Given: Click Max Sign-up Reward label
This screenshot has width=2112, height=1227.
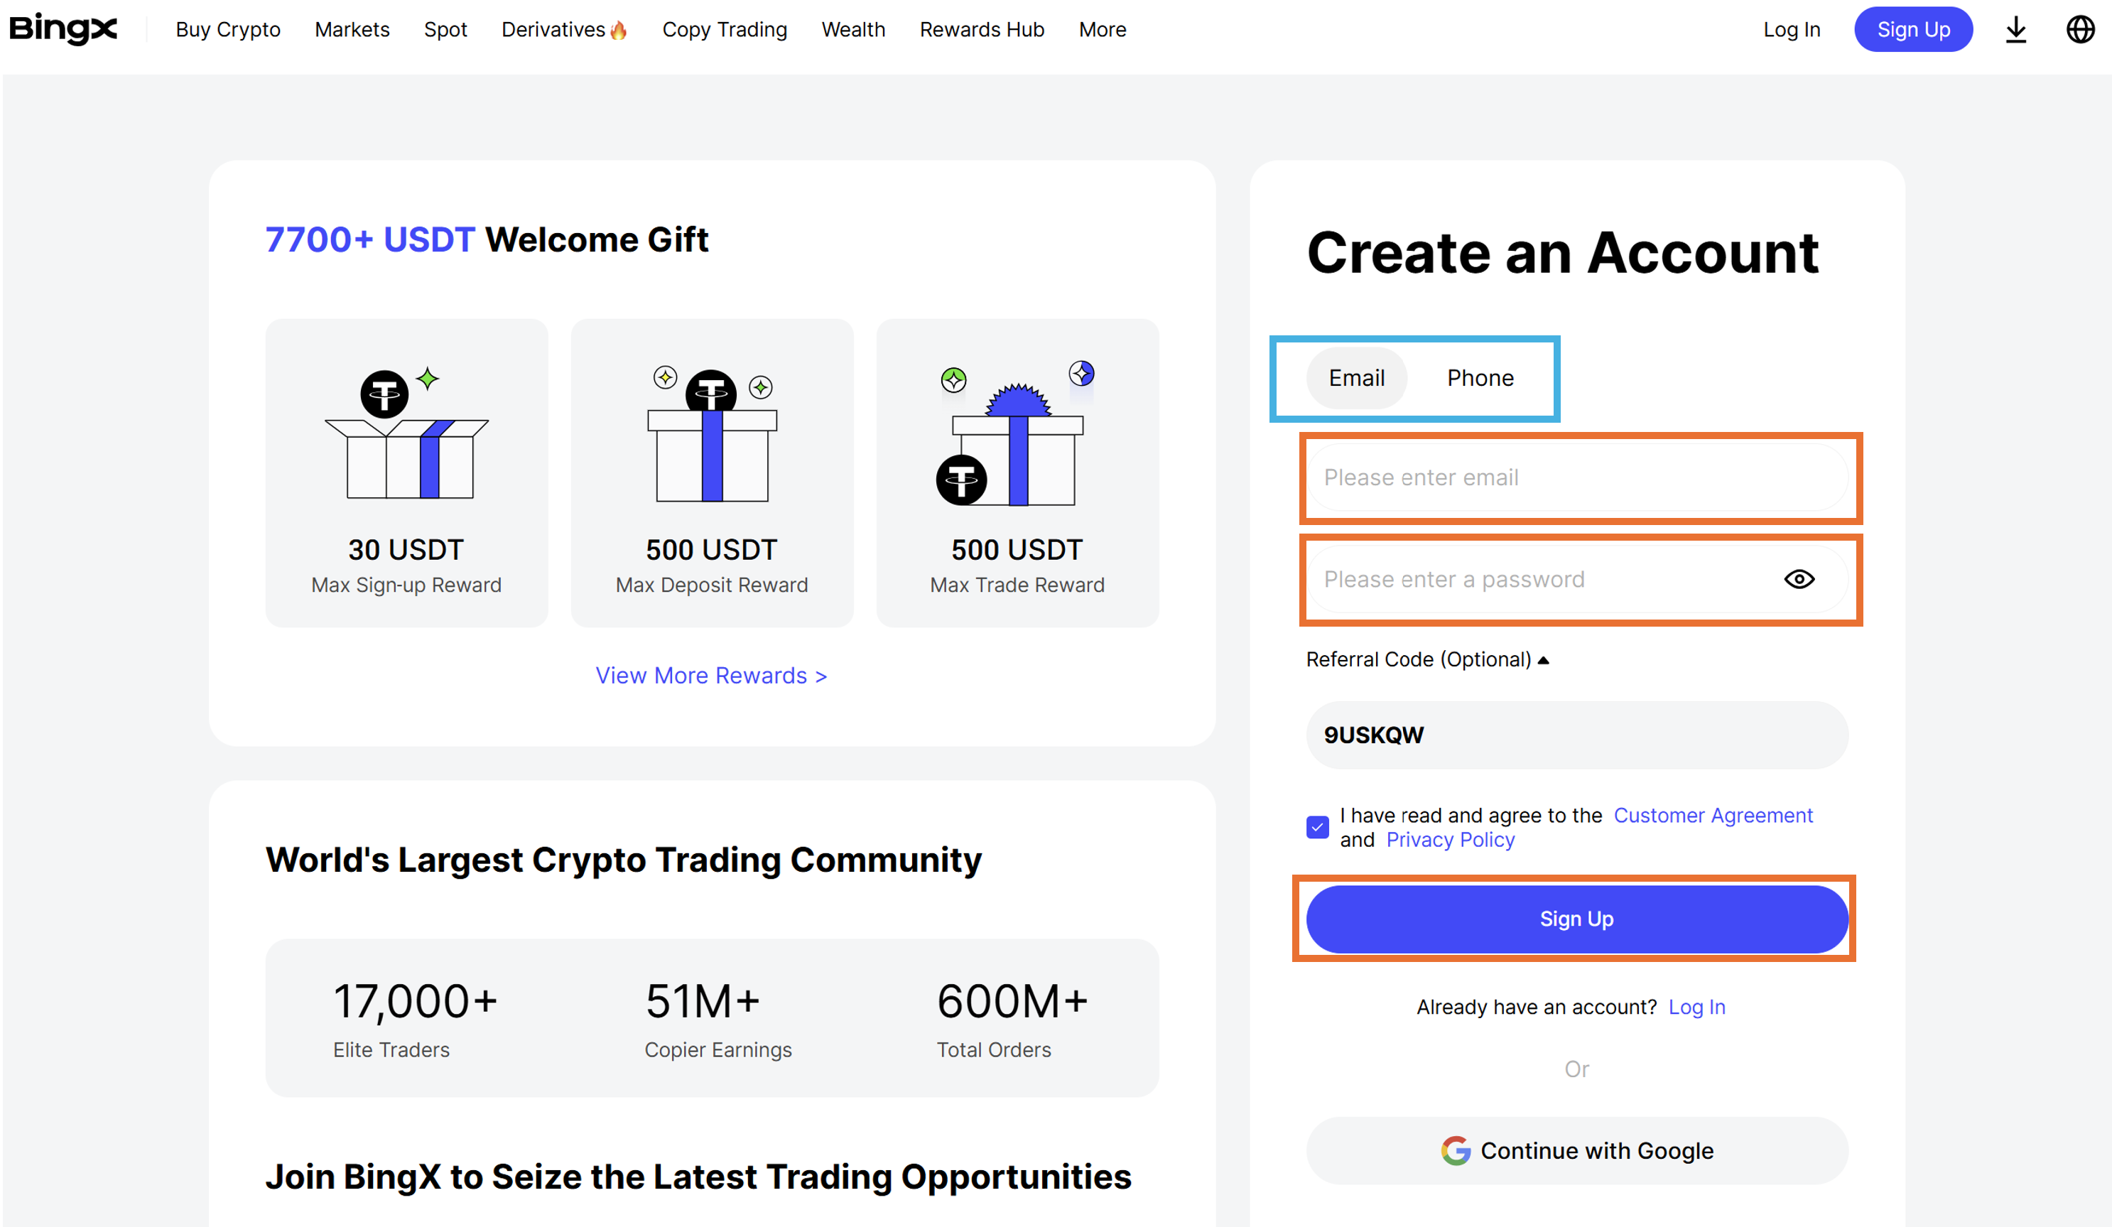Looking at the screenshot, I should pyautogui.click(x=406, y=585).
